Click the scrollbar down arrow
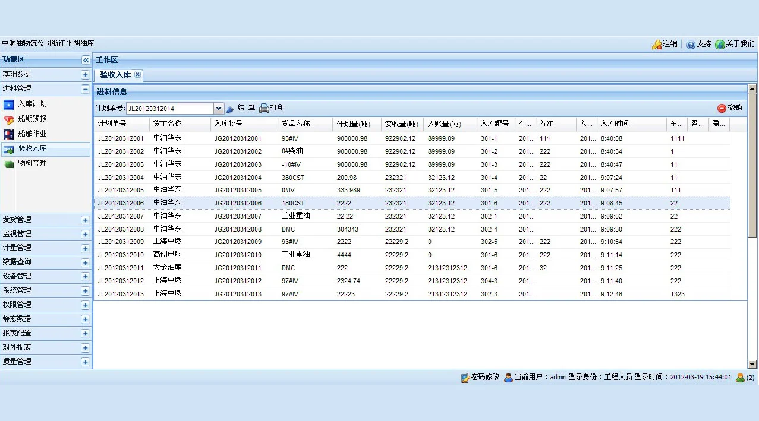 [x=752, y=364]
